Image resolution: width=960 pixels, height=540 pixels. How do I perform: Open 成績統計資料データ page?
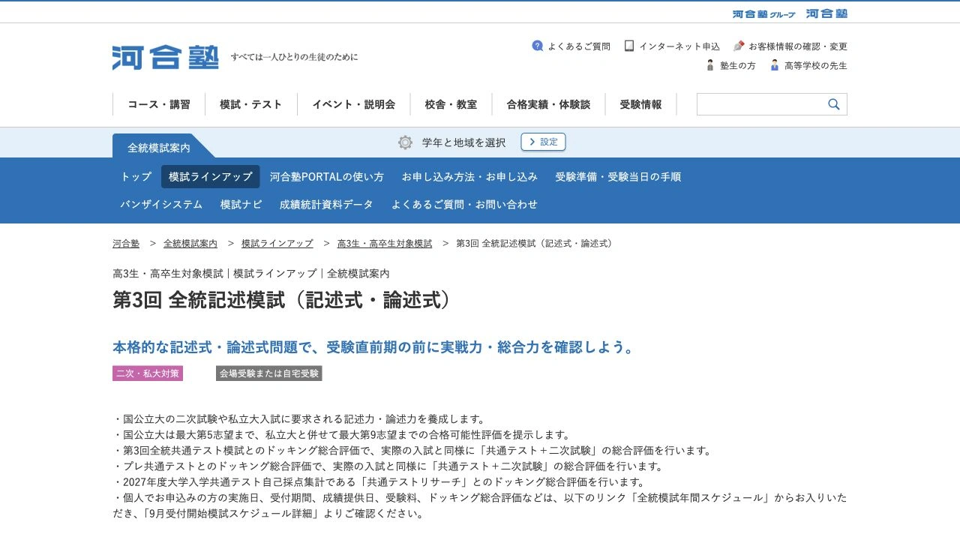[x=326, y=204]
